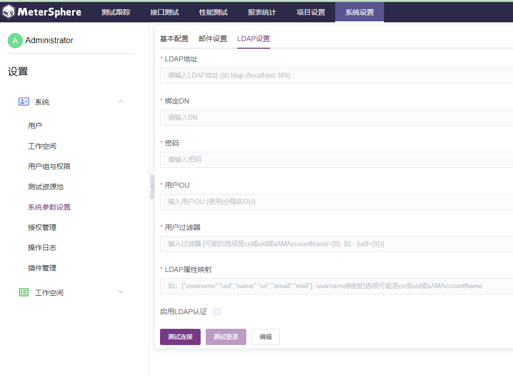Image resolution: width=513 pixels, height=376 pixels.
Task: Collapse the 系统 section chevron
Action: [121, 101]
